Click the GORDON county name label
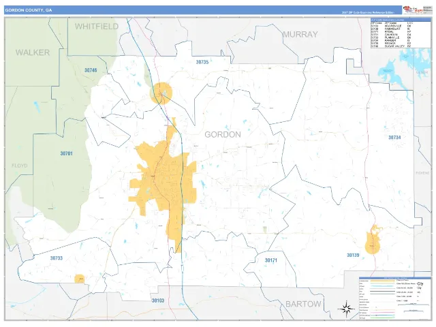Screen dimensions: 436x327 pyautogui.click(x=223, y=135)
